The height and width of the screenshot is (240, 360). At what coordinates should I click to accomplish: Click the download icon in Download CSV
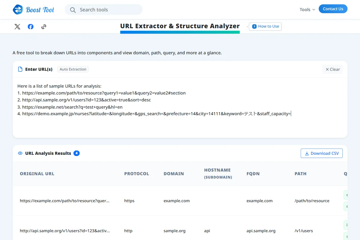[x=307, y=153]
